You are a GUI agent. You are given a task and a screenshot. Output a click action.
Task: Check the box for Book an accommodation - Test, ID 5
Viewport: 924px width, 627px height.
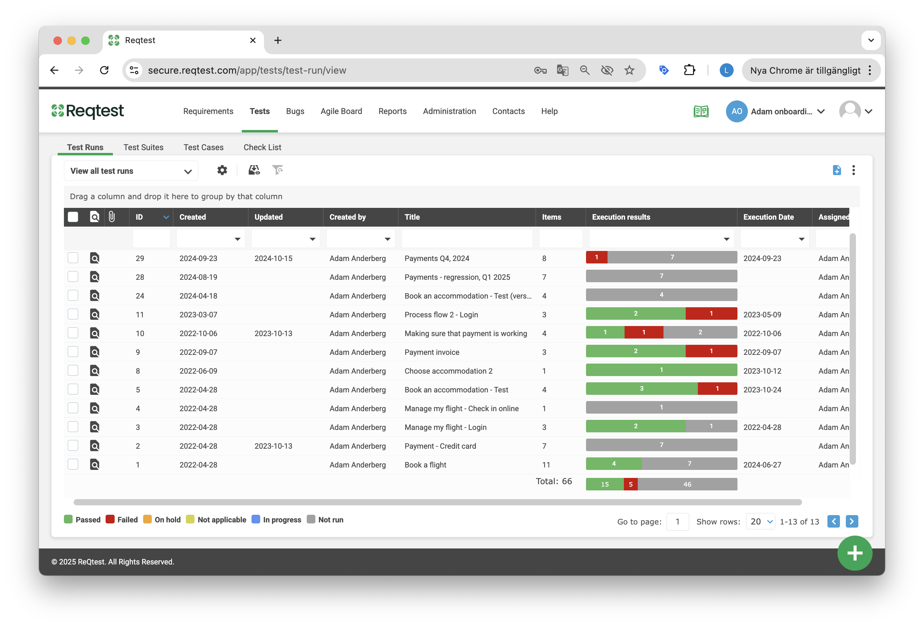(x=73, y=389)
